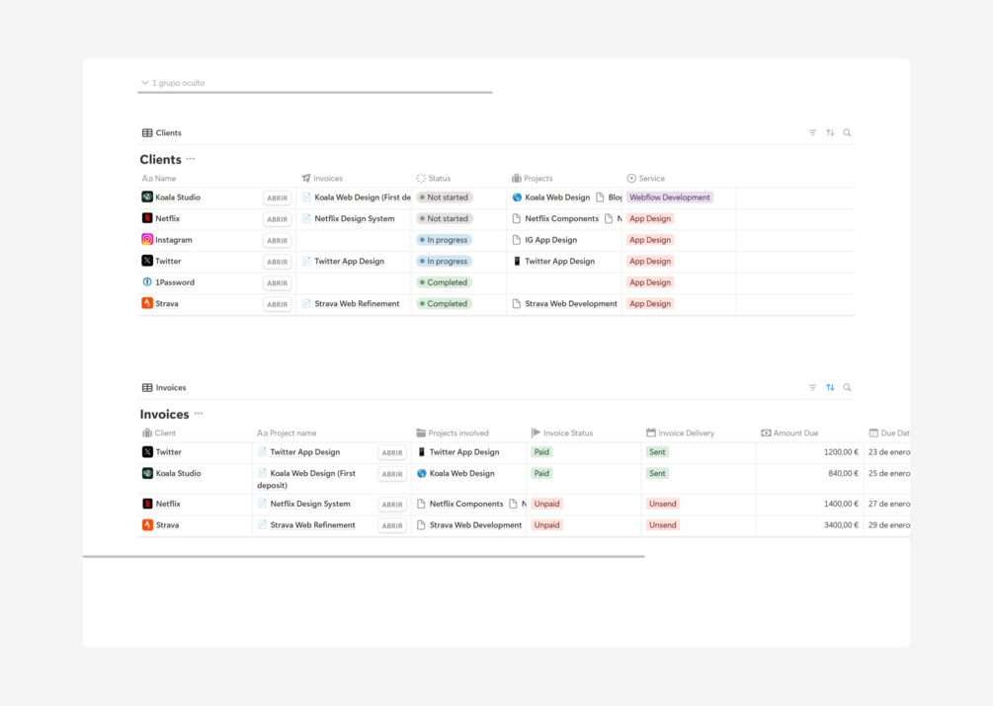Click the Invoice Status column header
This screenshot has height=706, width=993.
coord(562,433)
